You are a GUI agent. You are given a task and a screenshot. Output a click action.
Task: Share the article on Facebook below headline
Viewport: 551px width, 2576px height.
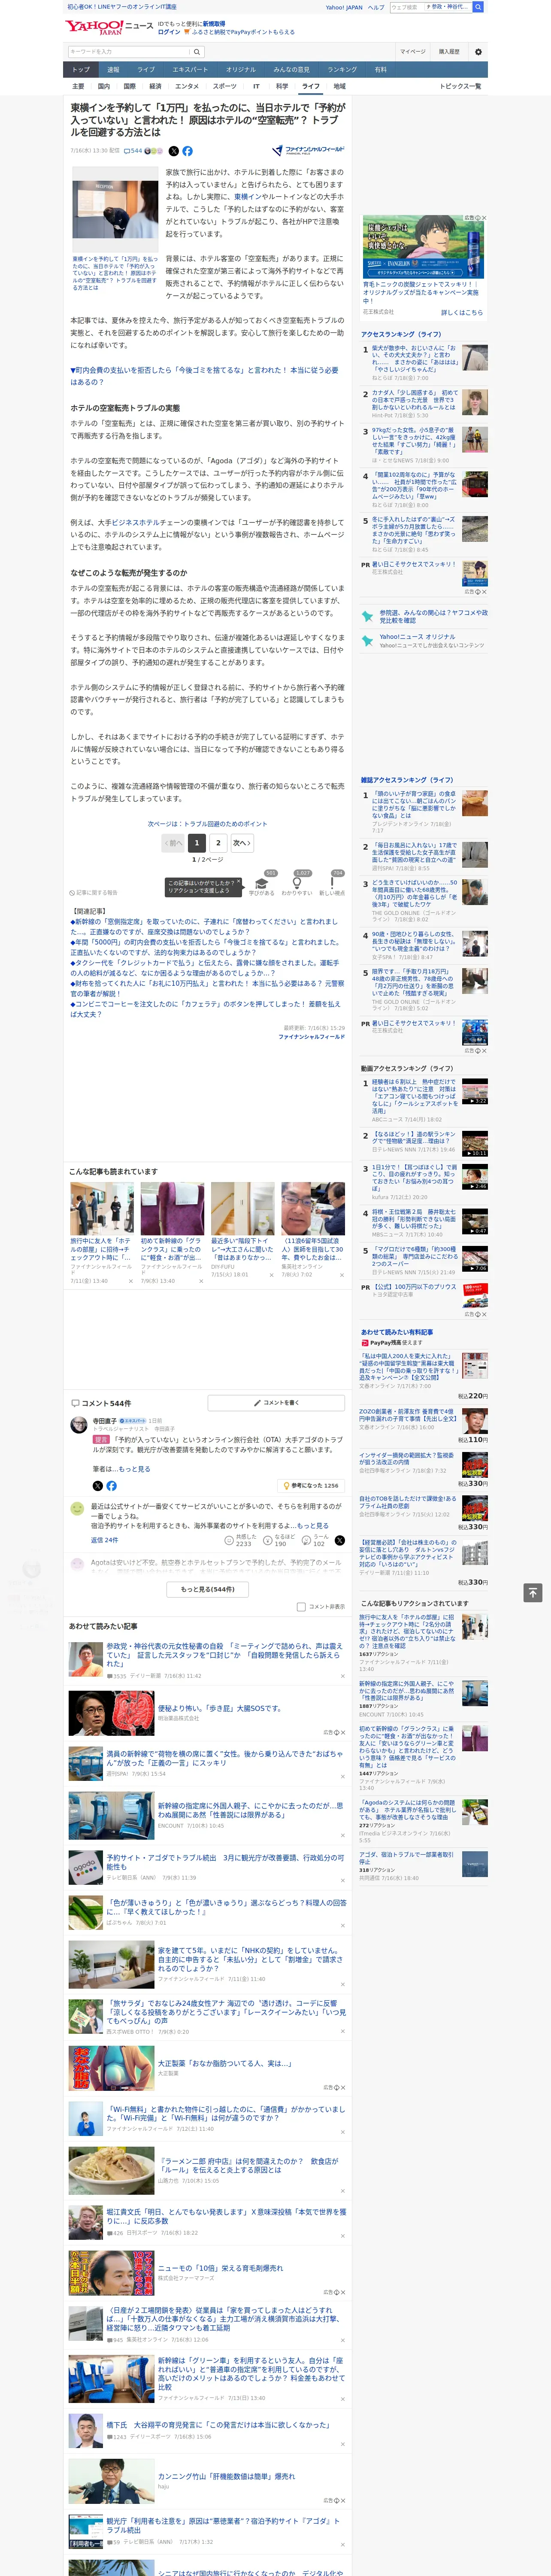(x=187, y=151)
